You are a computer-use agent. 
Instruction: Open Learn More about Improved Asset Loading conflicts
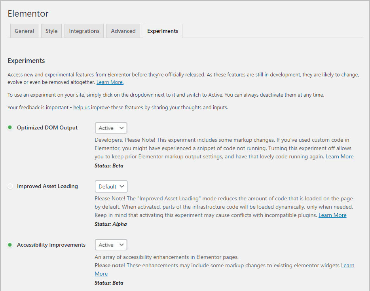[x=332, y=215]
